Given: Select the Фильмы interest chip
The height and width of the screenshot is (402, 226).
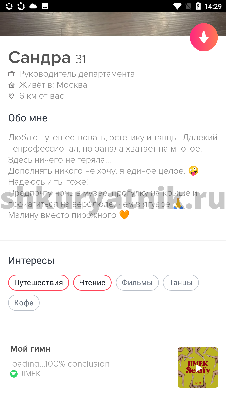Looking at the screenshot, I should pos(137,283).
